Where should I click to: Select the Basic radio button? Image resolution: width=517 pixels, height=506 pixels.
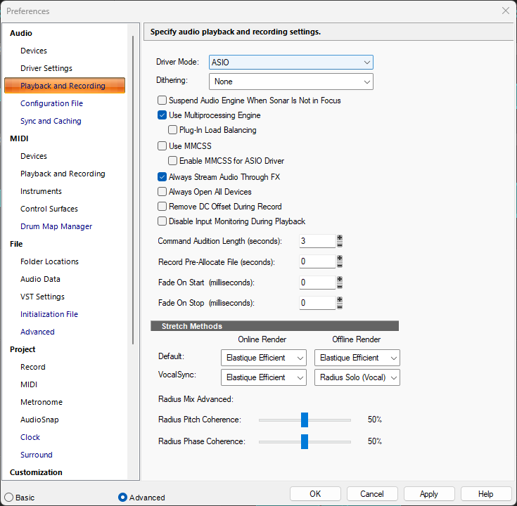click(x=9, y=497)
